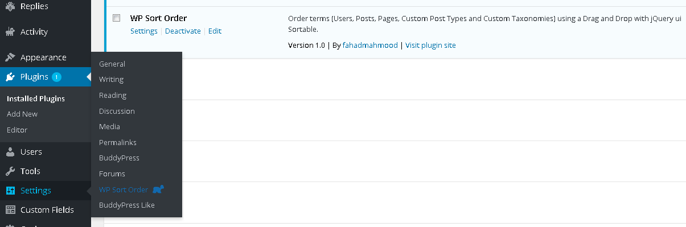Screen dimensions: 686x227
Task: Click the Replies speech bubble icon
Action: pos(10,6)
